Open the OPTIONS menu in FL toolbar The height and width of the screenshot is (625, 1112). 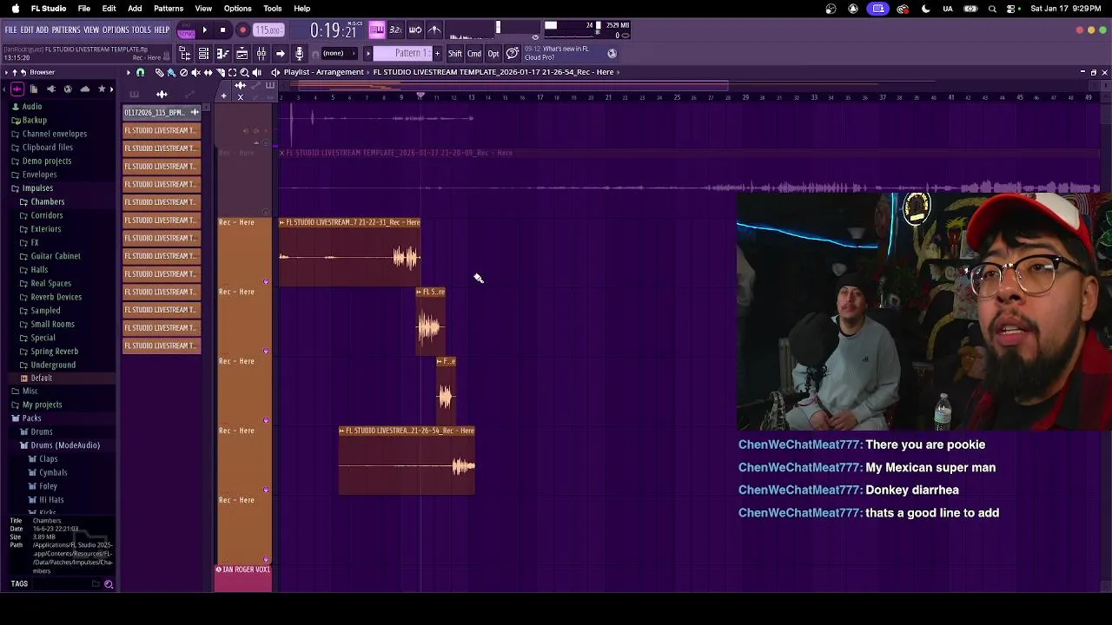[116, 30]
